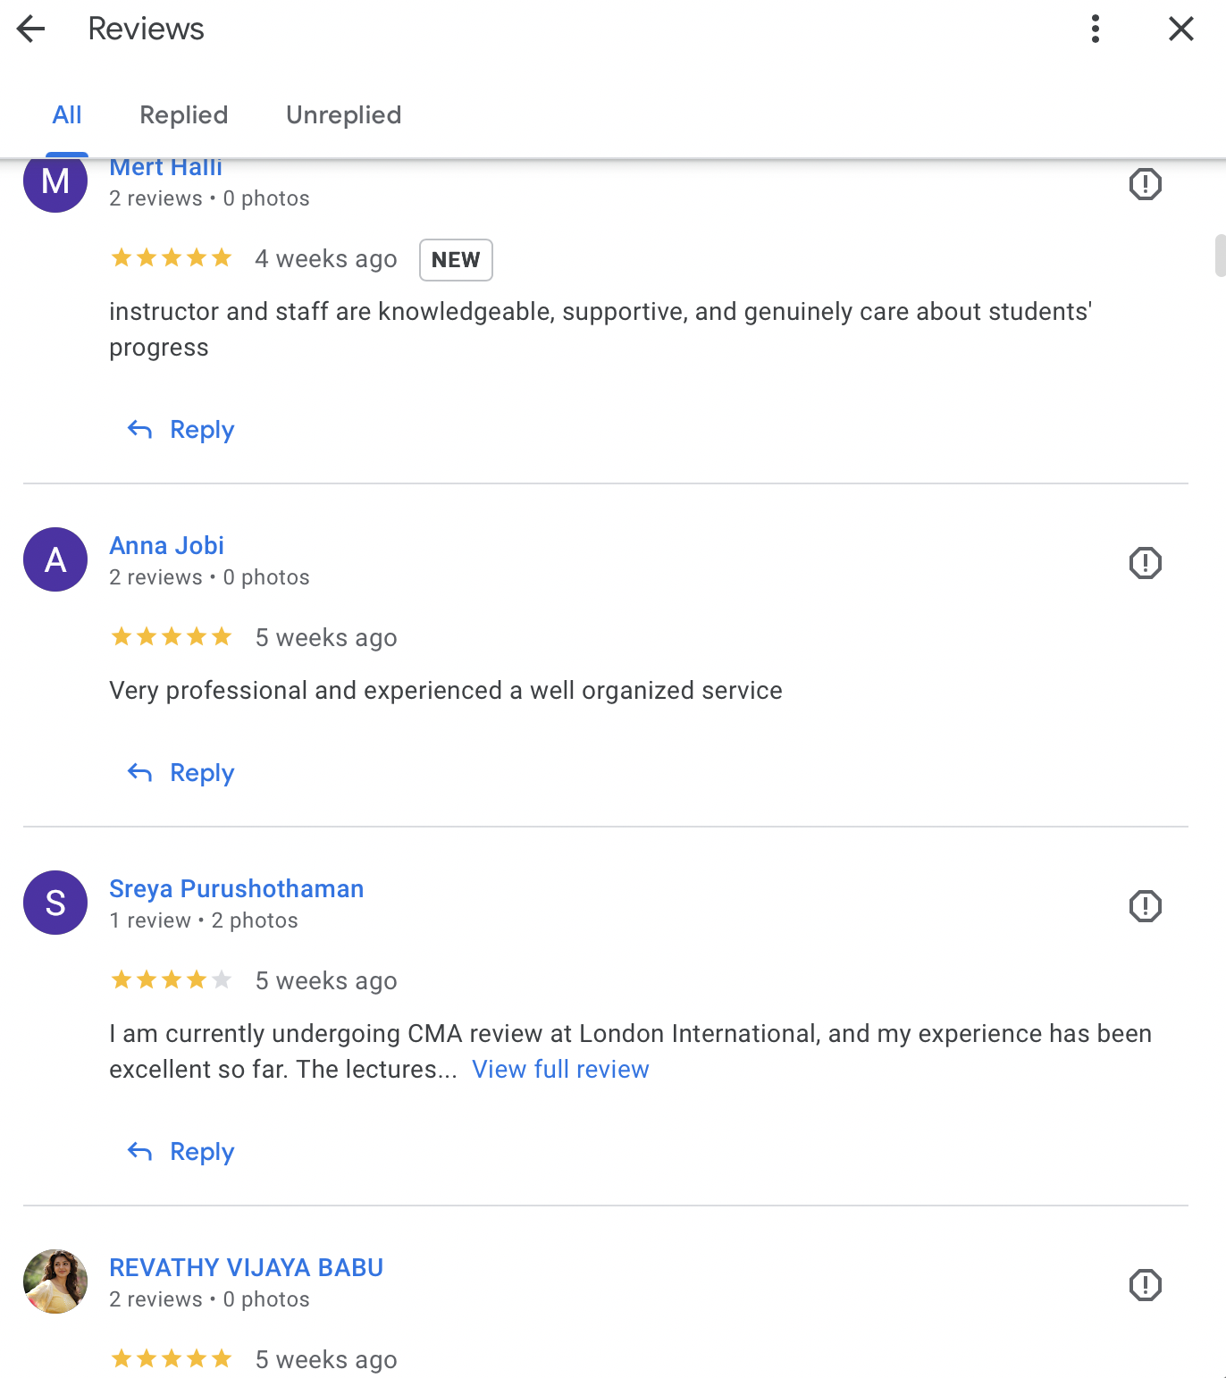Click Sreya's four-star rating row
The height and width of the screenshot is (1378, 1226).
pyautogui.click(x=171, y=979)
